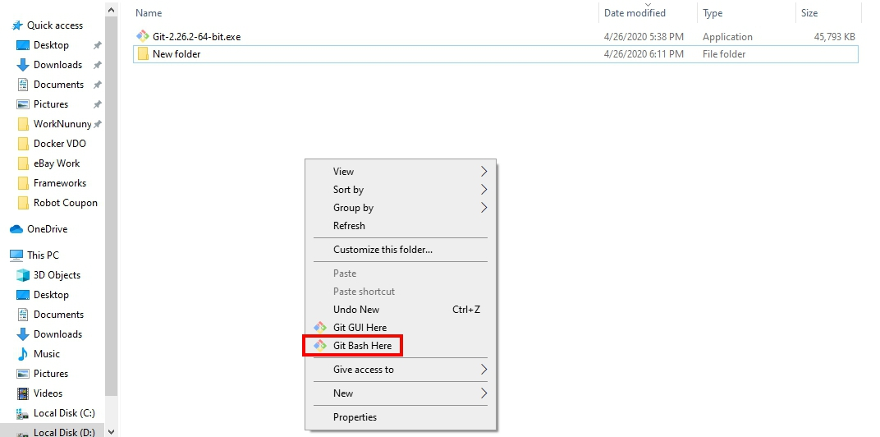
Task: Click the OneDrive cloud icon
Action: 16,229
